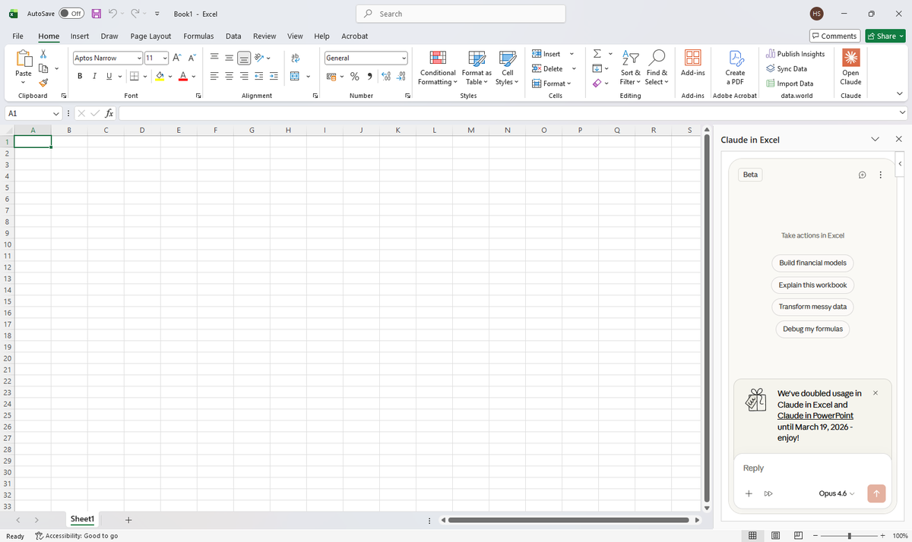Screen dimensions: 912x542
Task: Click the Explain this workbook suggestion
Action: coord(812,285)
